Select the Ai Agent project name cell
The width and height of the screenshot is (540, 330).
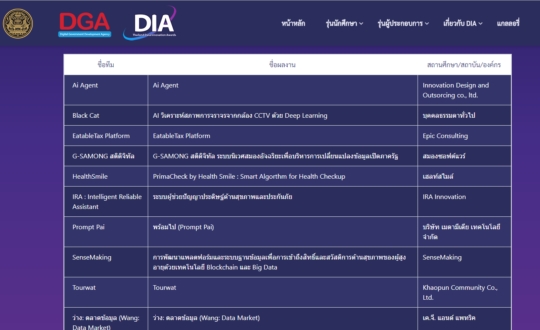283,90
